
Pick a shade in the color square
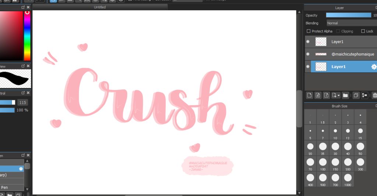pos(11,35)
